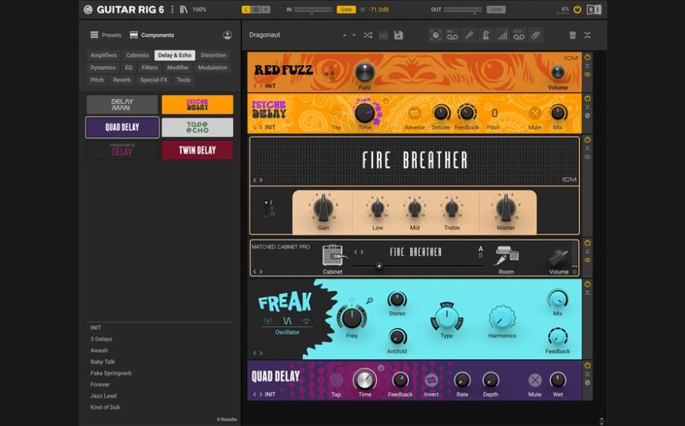Toggle Fire Breather amp power button

pyautogui.click(x=587, y=140)
